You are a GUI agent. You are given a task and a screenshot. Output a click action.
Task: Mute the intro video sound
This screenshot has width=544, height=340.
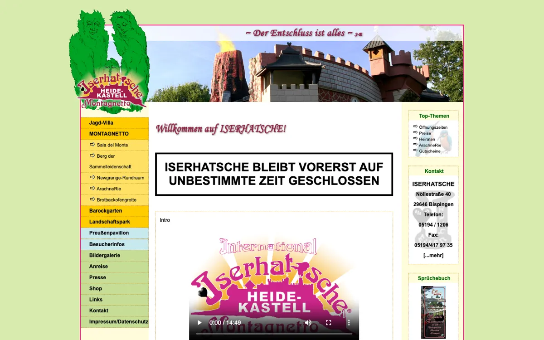(x=308, y=323)
